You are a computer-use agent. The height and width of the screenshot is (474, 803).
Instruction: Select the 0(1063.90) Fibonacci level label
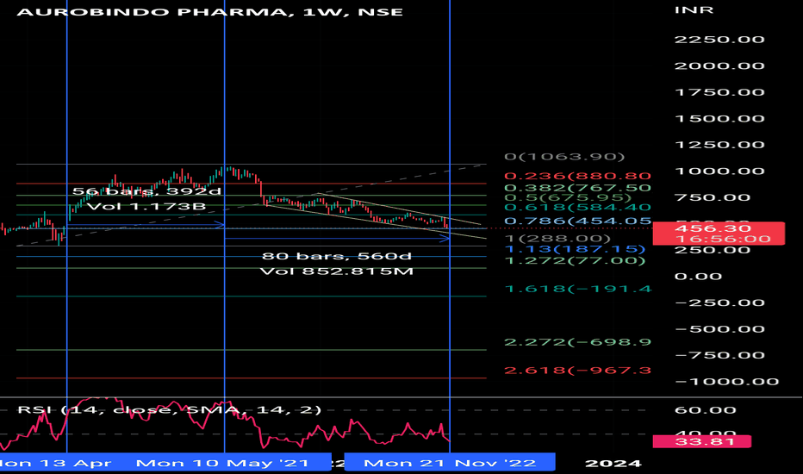pyautogui.click(x=564, y=157)
